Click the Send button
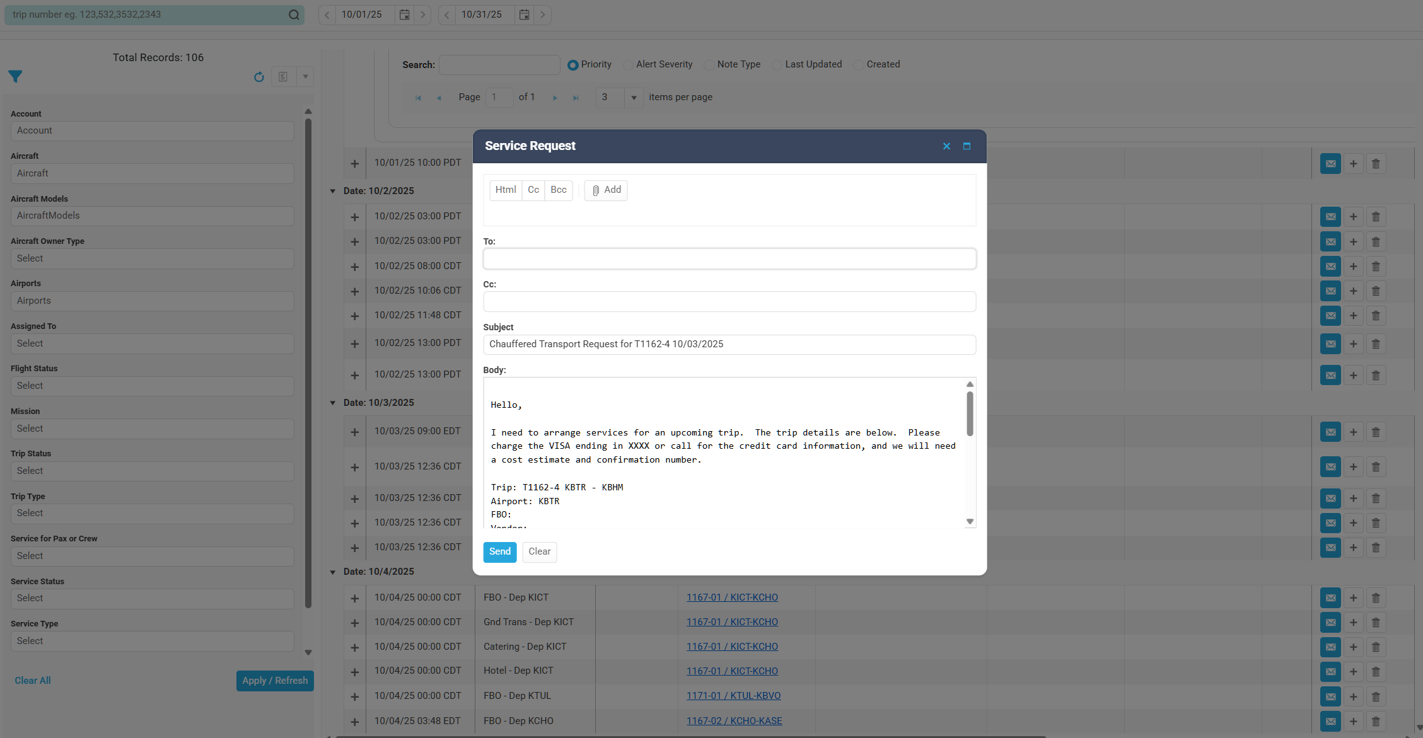This screenshot has width=1423, height=738. (499, 552)
